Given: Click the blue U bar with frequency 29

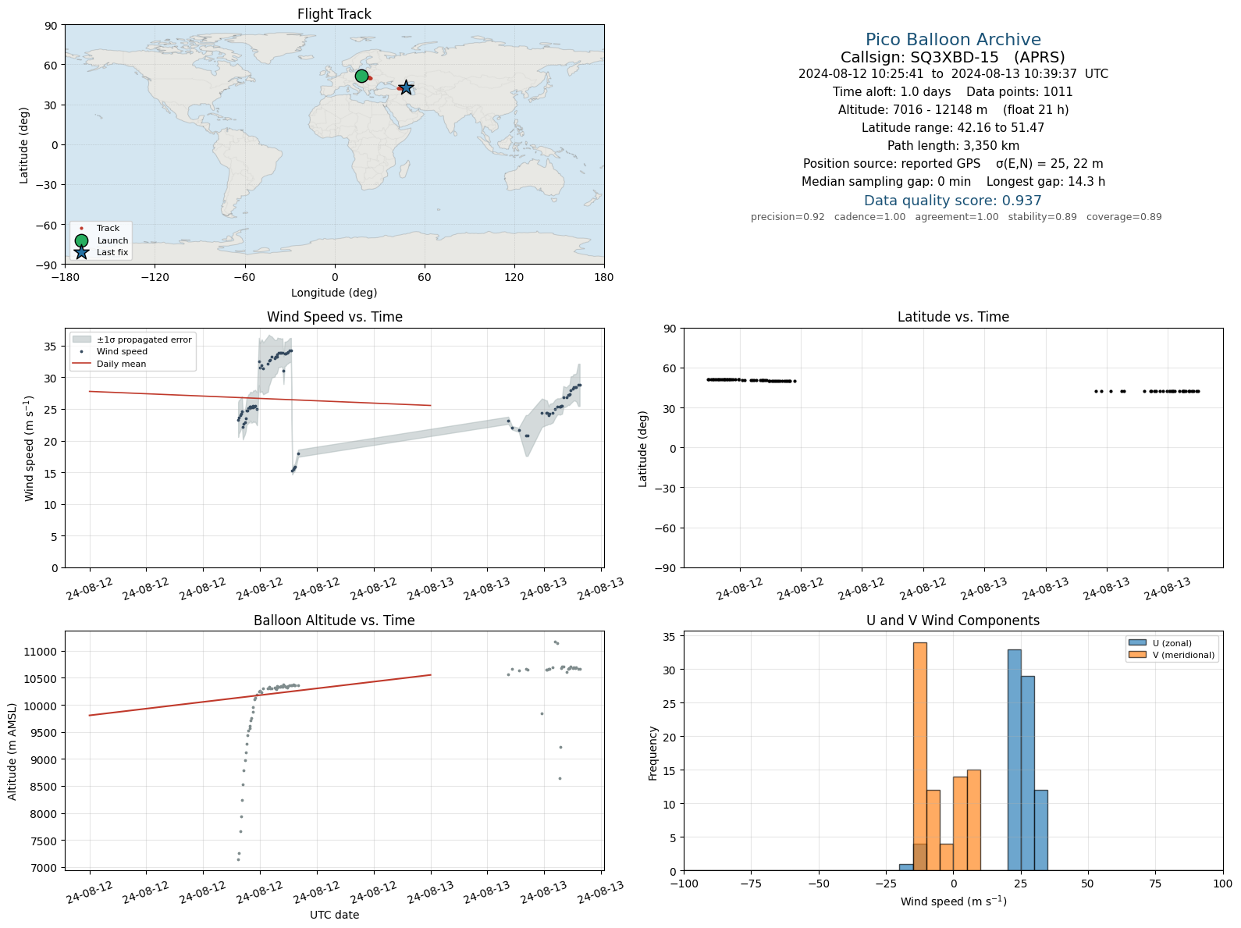Looking at the screenshot, I should [1028, 773].
